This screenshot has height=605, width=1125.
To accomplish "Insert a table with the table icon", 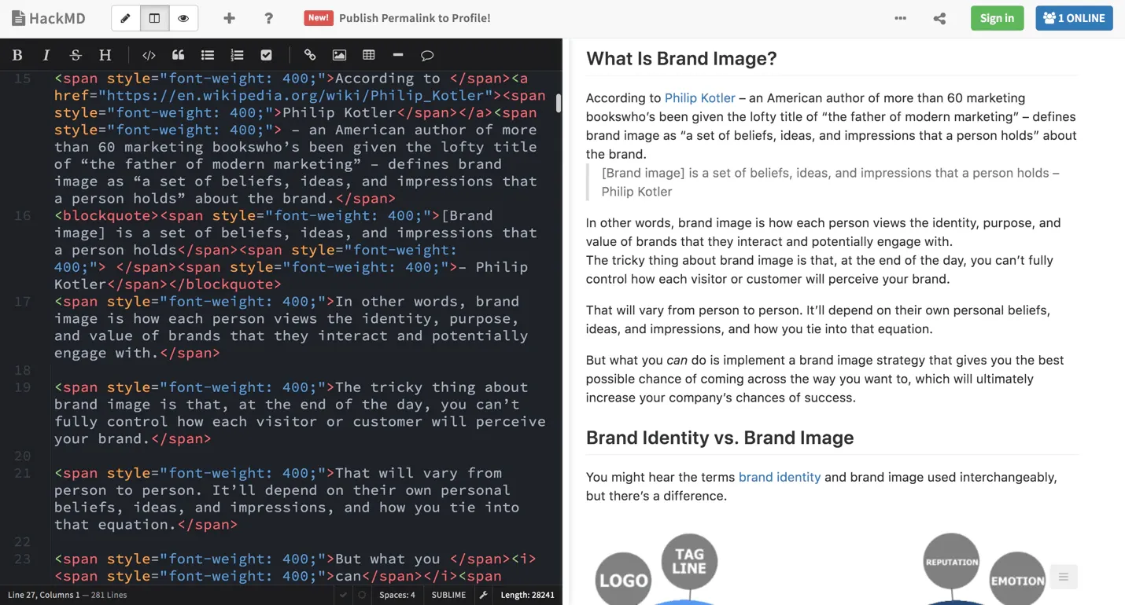I will point(368,55).
